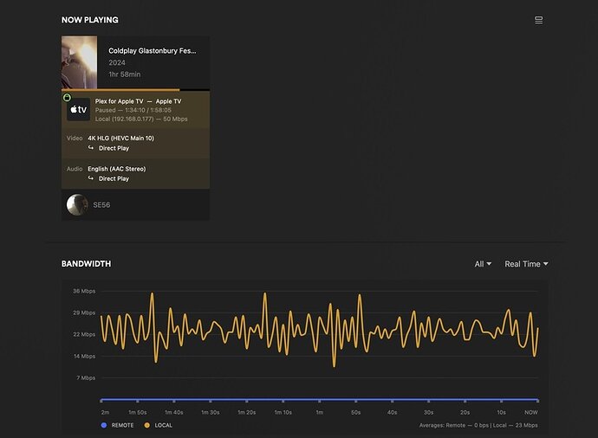
Task: Toggle the REMOTE legend series
Action: [x=118, y=425]
